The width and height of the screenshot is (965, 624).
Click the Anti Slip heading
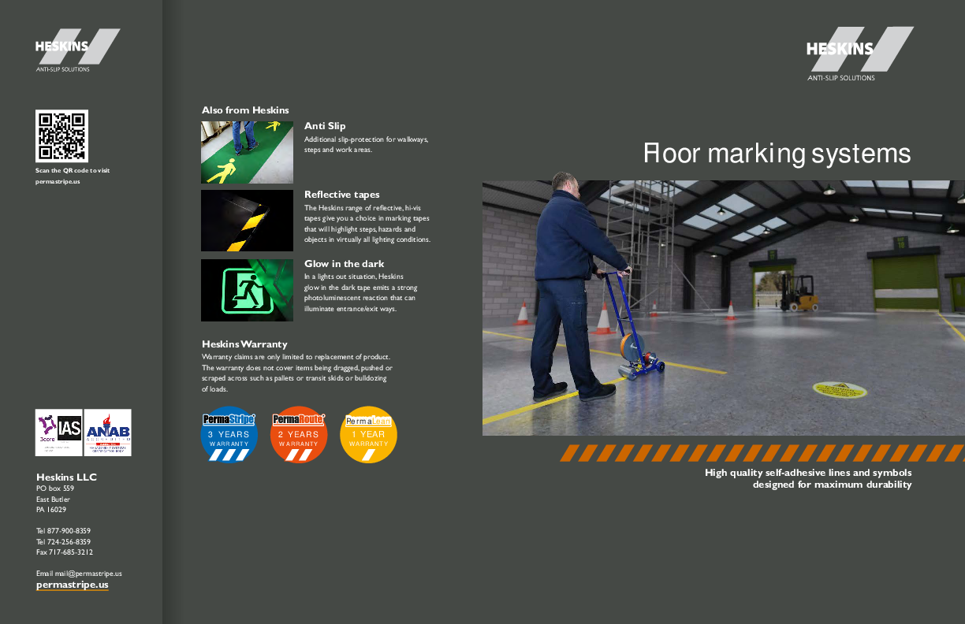click(325, 126)
